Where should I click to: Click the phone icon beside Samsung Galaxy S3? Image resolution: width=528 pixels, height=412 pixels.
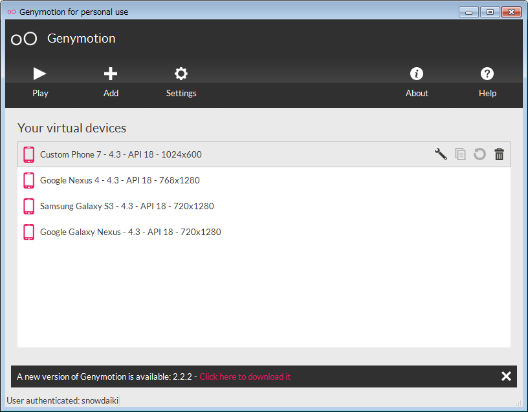click(29, 206)
